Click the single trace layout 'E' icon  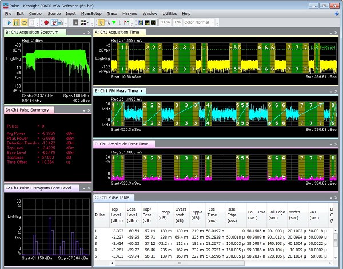tap(77, 22)
